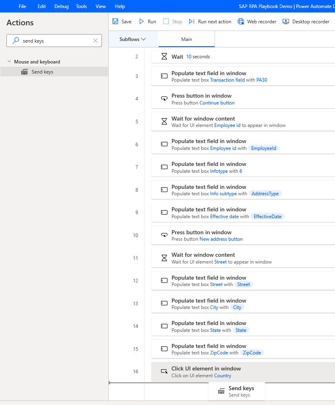
Task: Select the Save icon
Action: pyautogui.click(x=116, y=21)
